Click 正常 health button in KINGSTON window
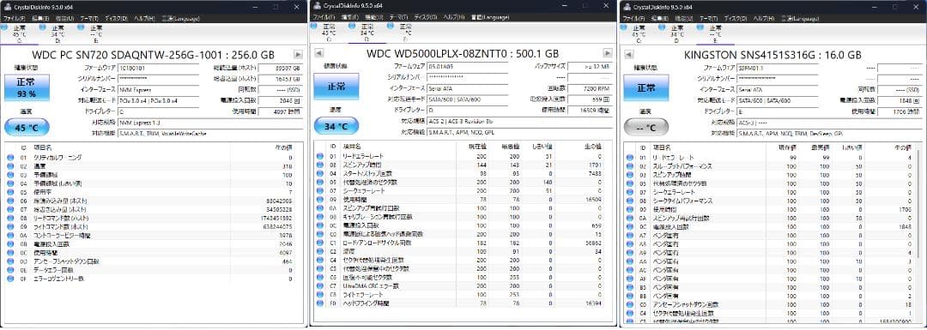Screen dimensions: 927x330 coord(645,88)
